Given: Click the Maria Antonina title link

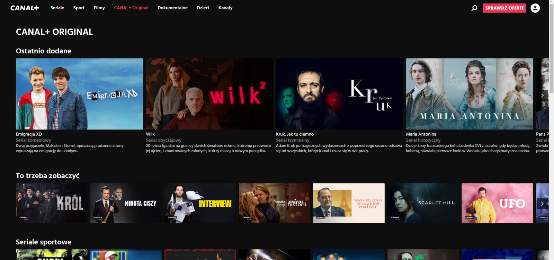Looking at the screenshot, I should click(421, 134).
